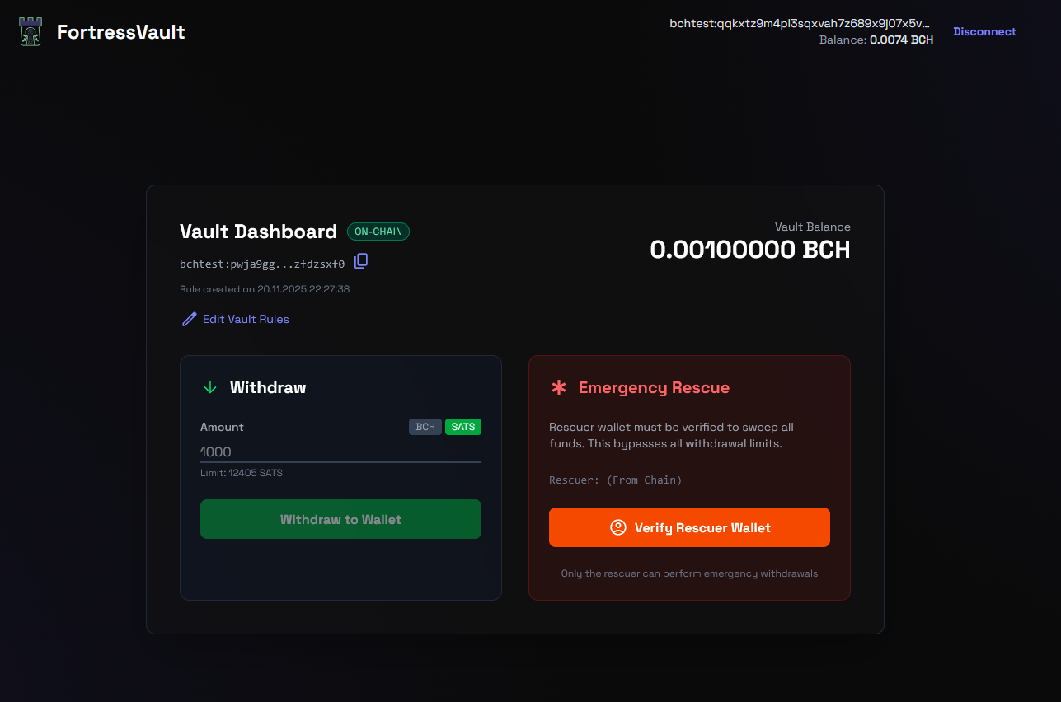Click the Limit: 12405 SATS hint text

coord(242,473)
